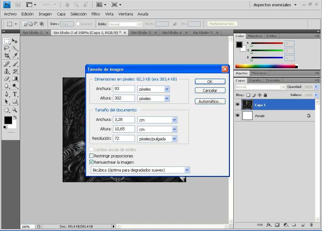The height and width of the screenshot is (231, 322).
Task: Click the Resolución value field
Action: [124, 138]
